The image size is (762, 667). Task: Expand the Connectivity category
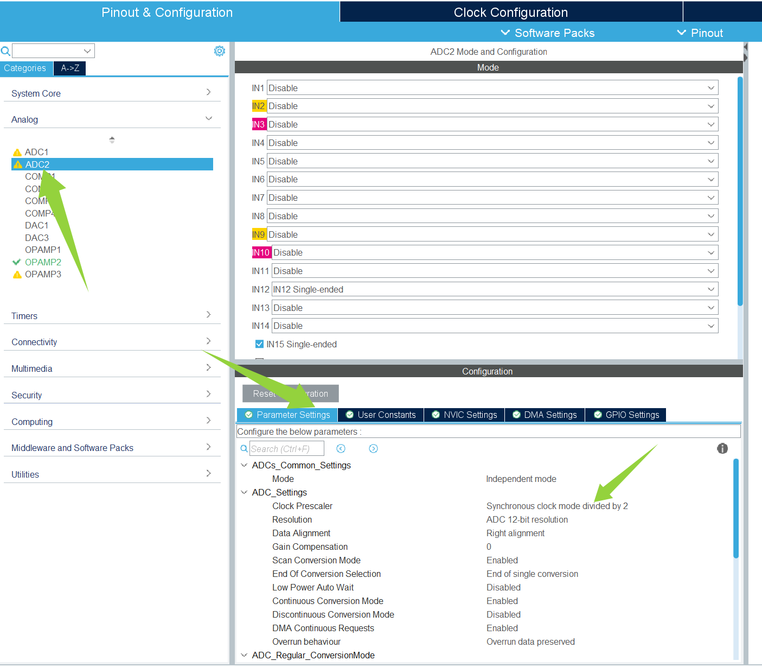(208, 341)
